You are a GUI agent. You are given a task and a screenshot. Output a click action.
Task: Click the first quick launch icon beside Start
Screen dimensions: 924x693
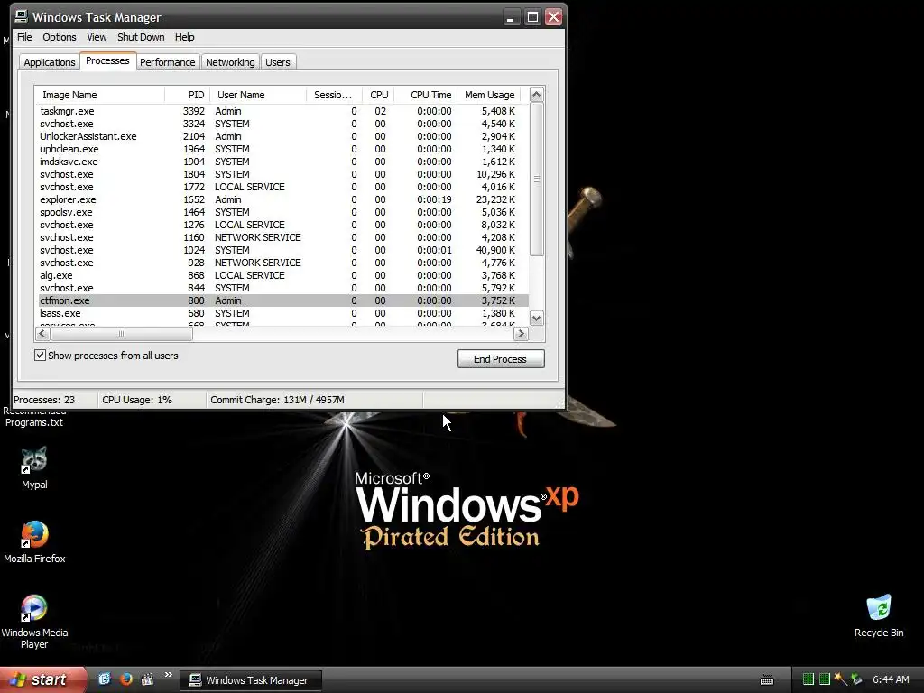(x=105, y=679)
